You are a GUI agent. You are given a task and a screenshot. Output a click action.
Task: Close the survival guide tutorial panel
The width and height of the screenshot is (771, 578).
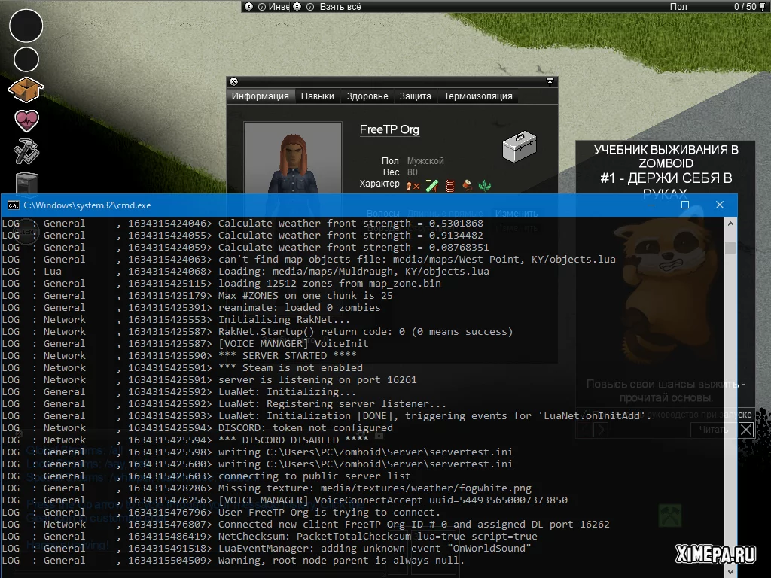click(x=745, y=430)
